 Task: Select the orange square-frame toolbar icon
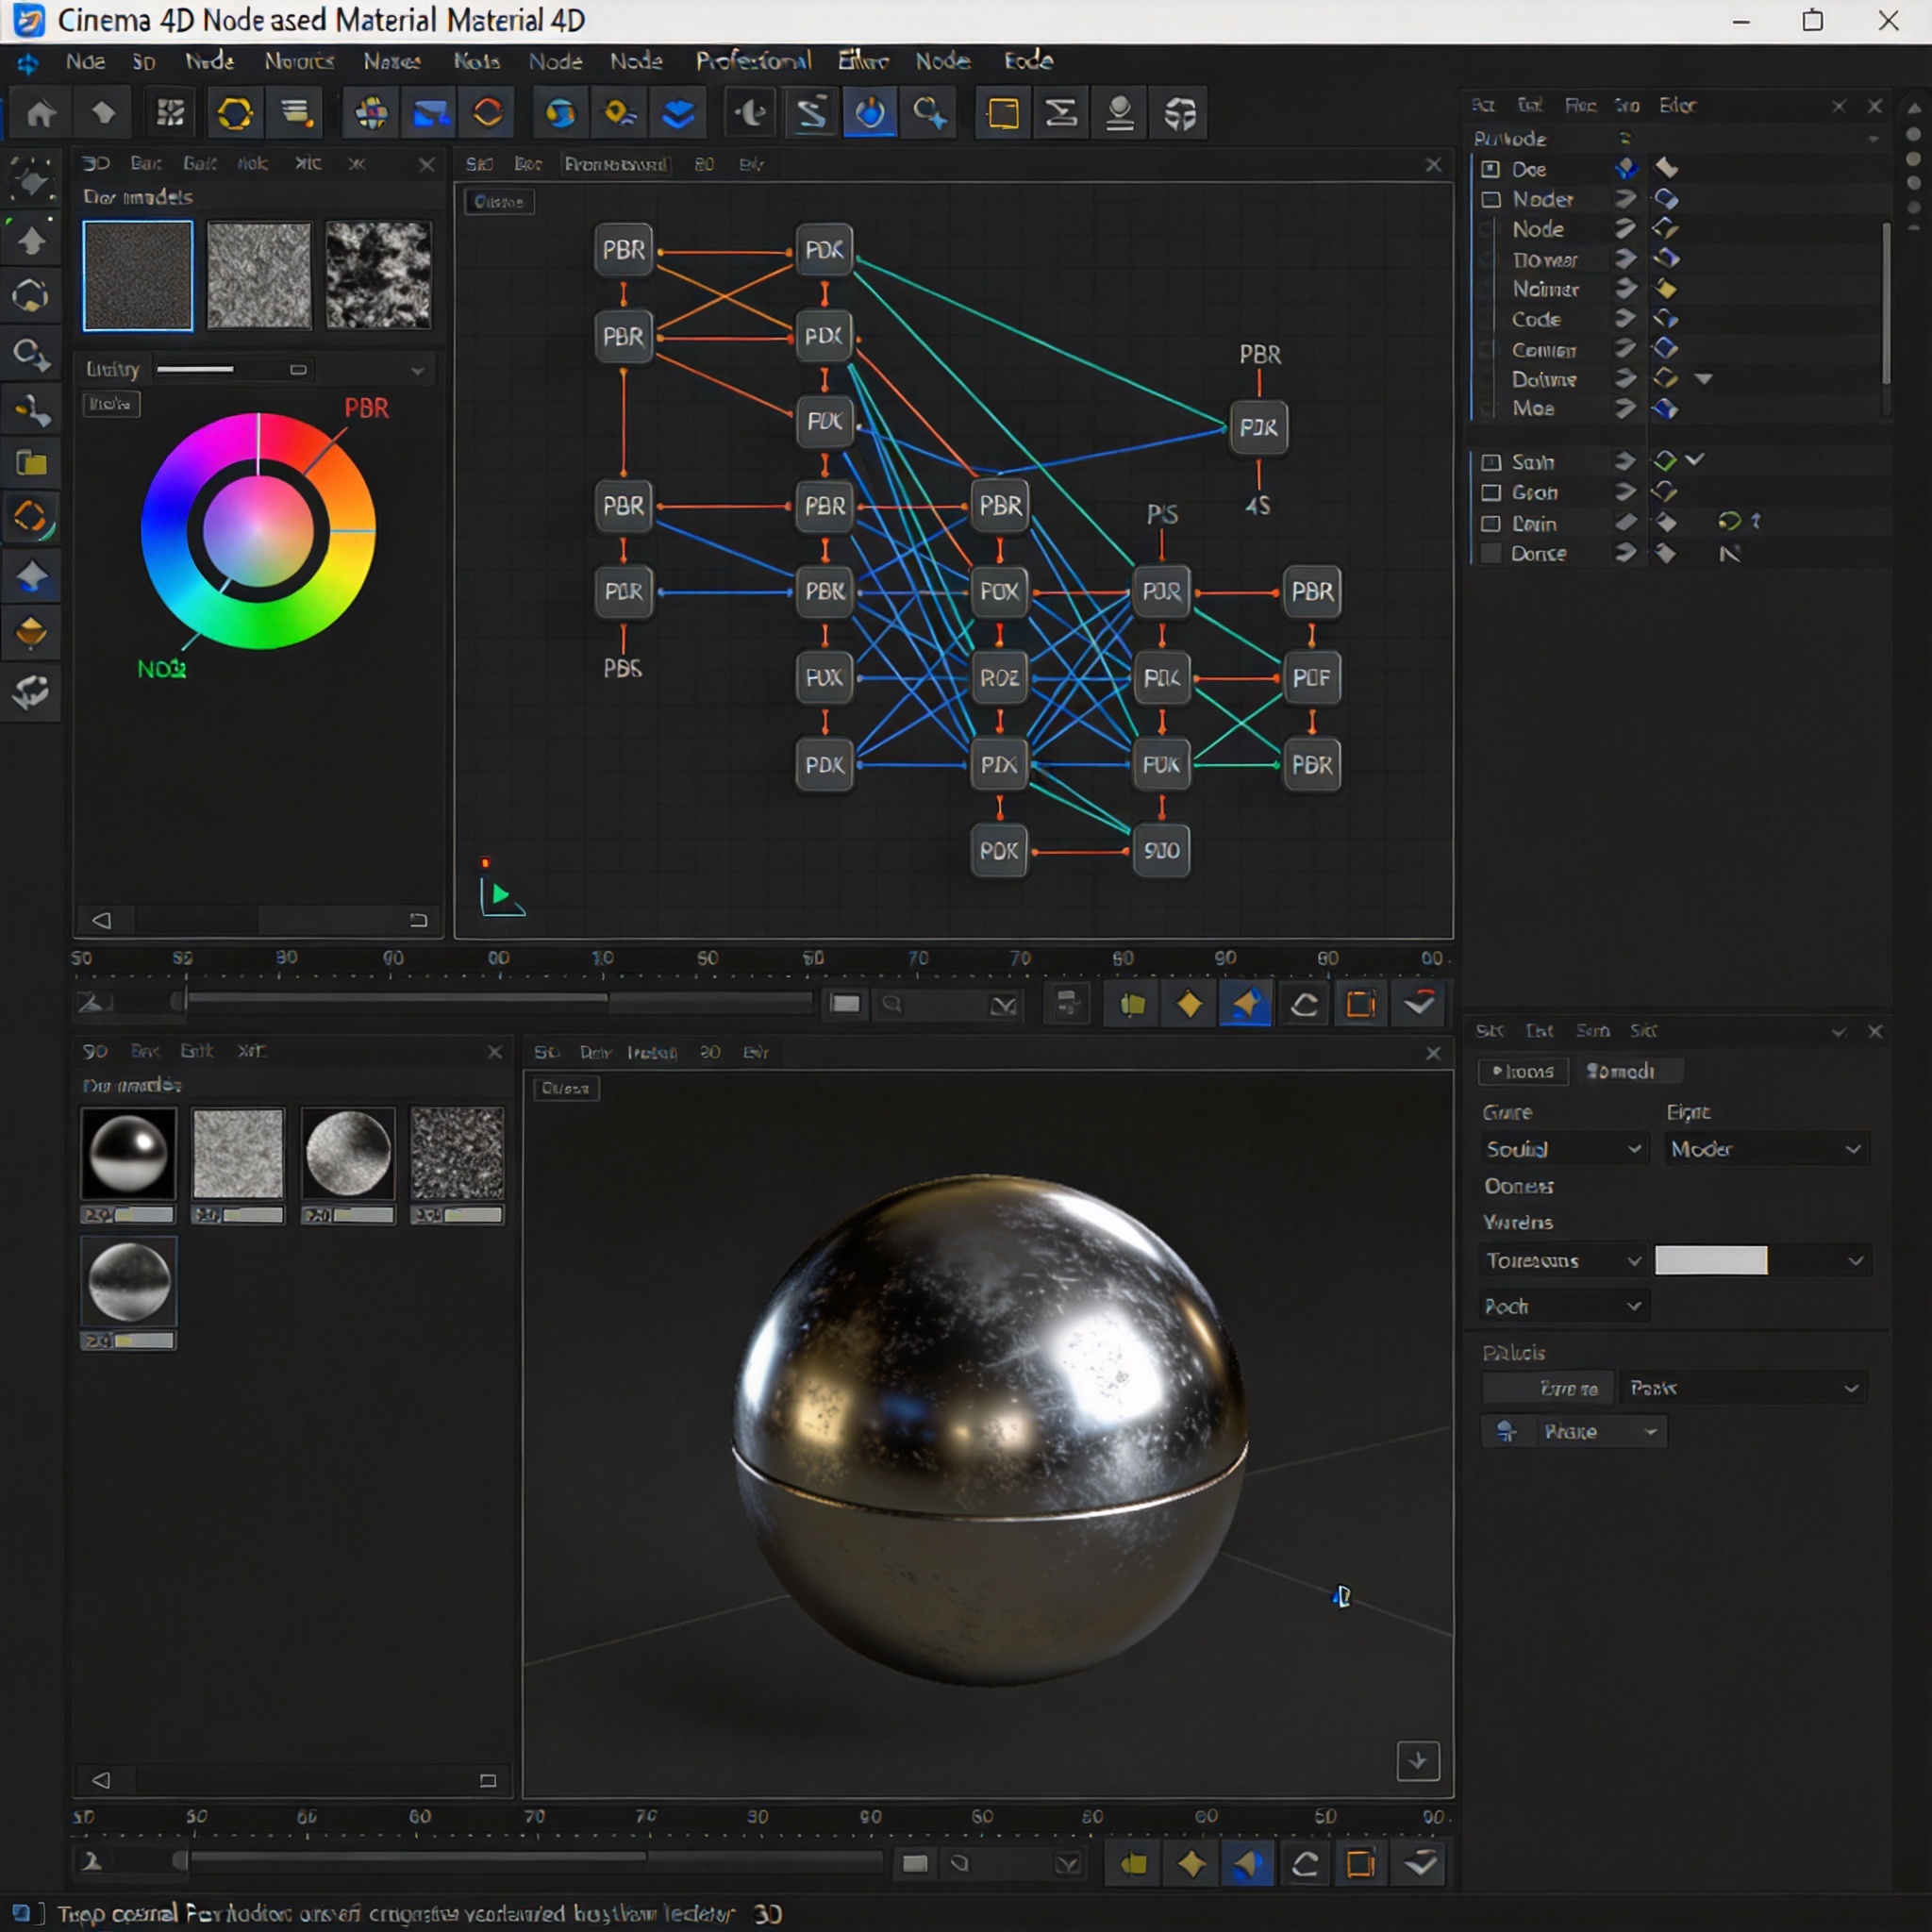click(x=1003, y=113)
